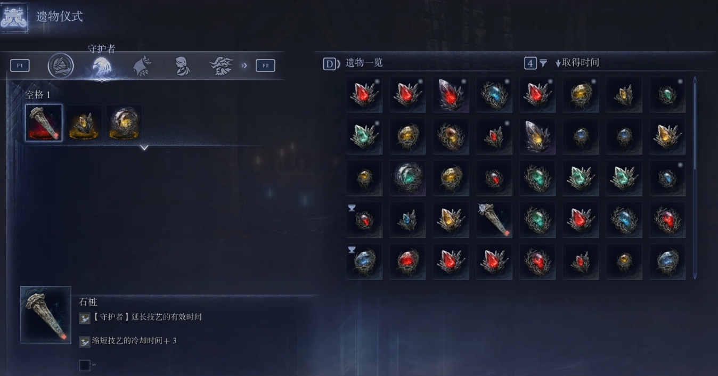The width and height of the screenshot is (718, 376).
Task: Select the third equipped yellow orb relic slot
Action: (124, 122)
